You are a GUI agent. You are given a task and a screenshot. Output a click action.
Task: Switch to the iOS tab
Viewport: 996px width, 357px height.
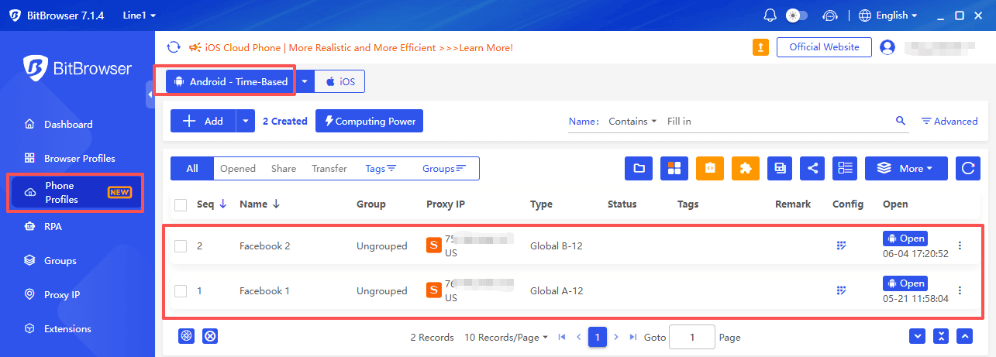[339, 81]
